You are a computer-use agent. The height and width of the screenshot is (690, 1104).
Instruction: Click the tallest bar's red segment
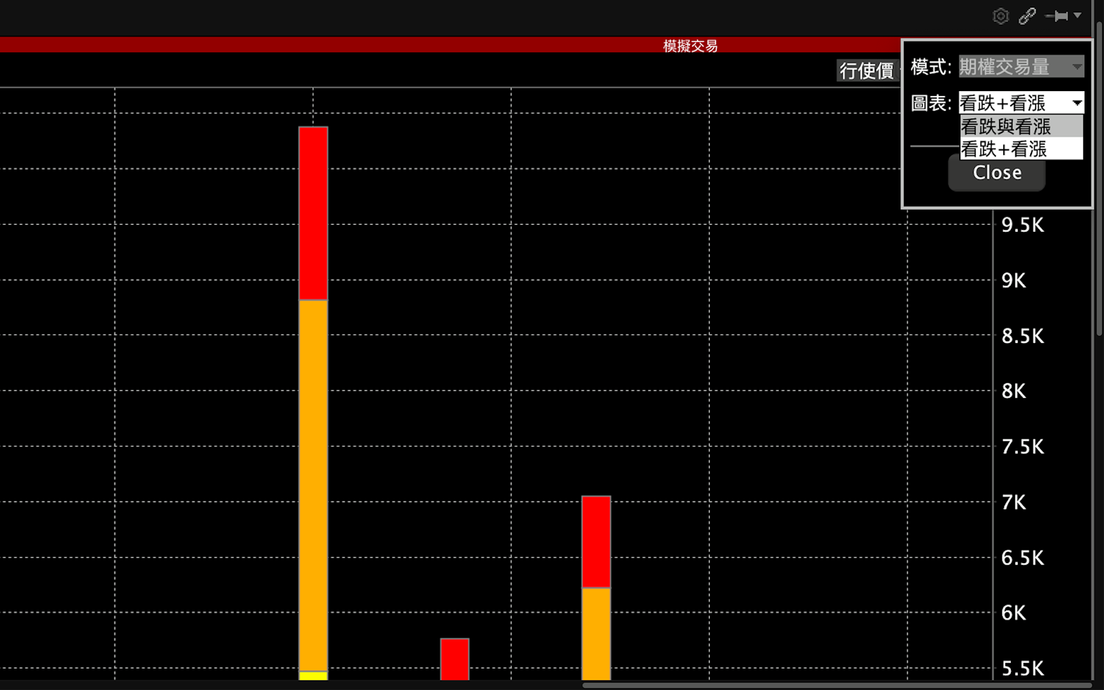[x=313, y=213]
